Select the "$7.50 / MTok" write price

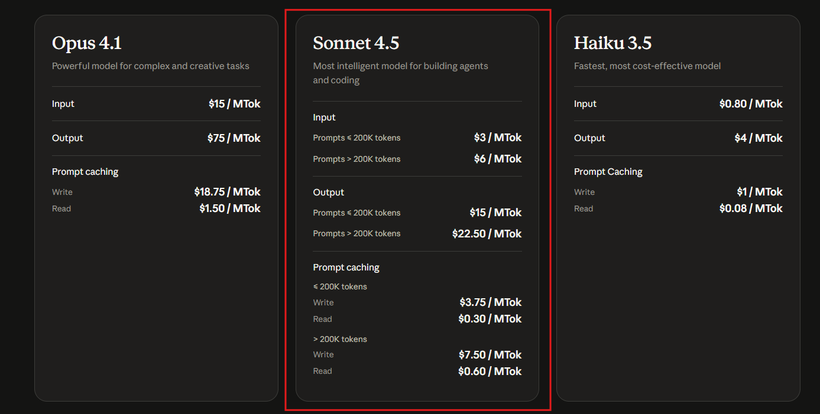490,355
